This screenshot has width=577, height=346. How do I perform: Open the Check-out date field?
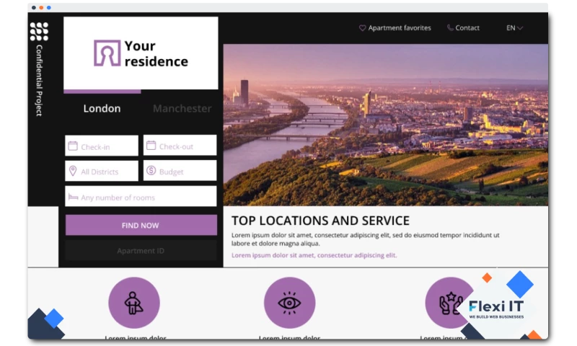click(180, 145)
